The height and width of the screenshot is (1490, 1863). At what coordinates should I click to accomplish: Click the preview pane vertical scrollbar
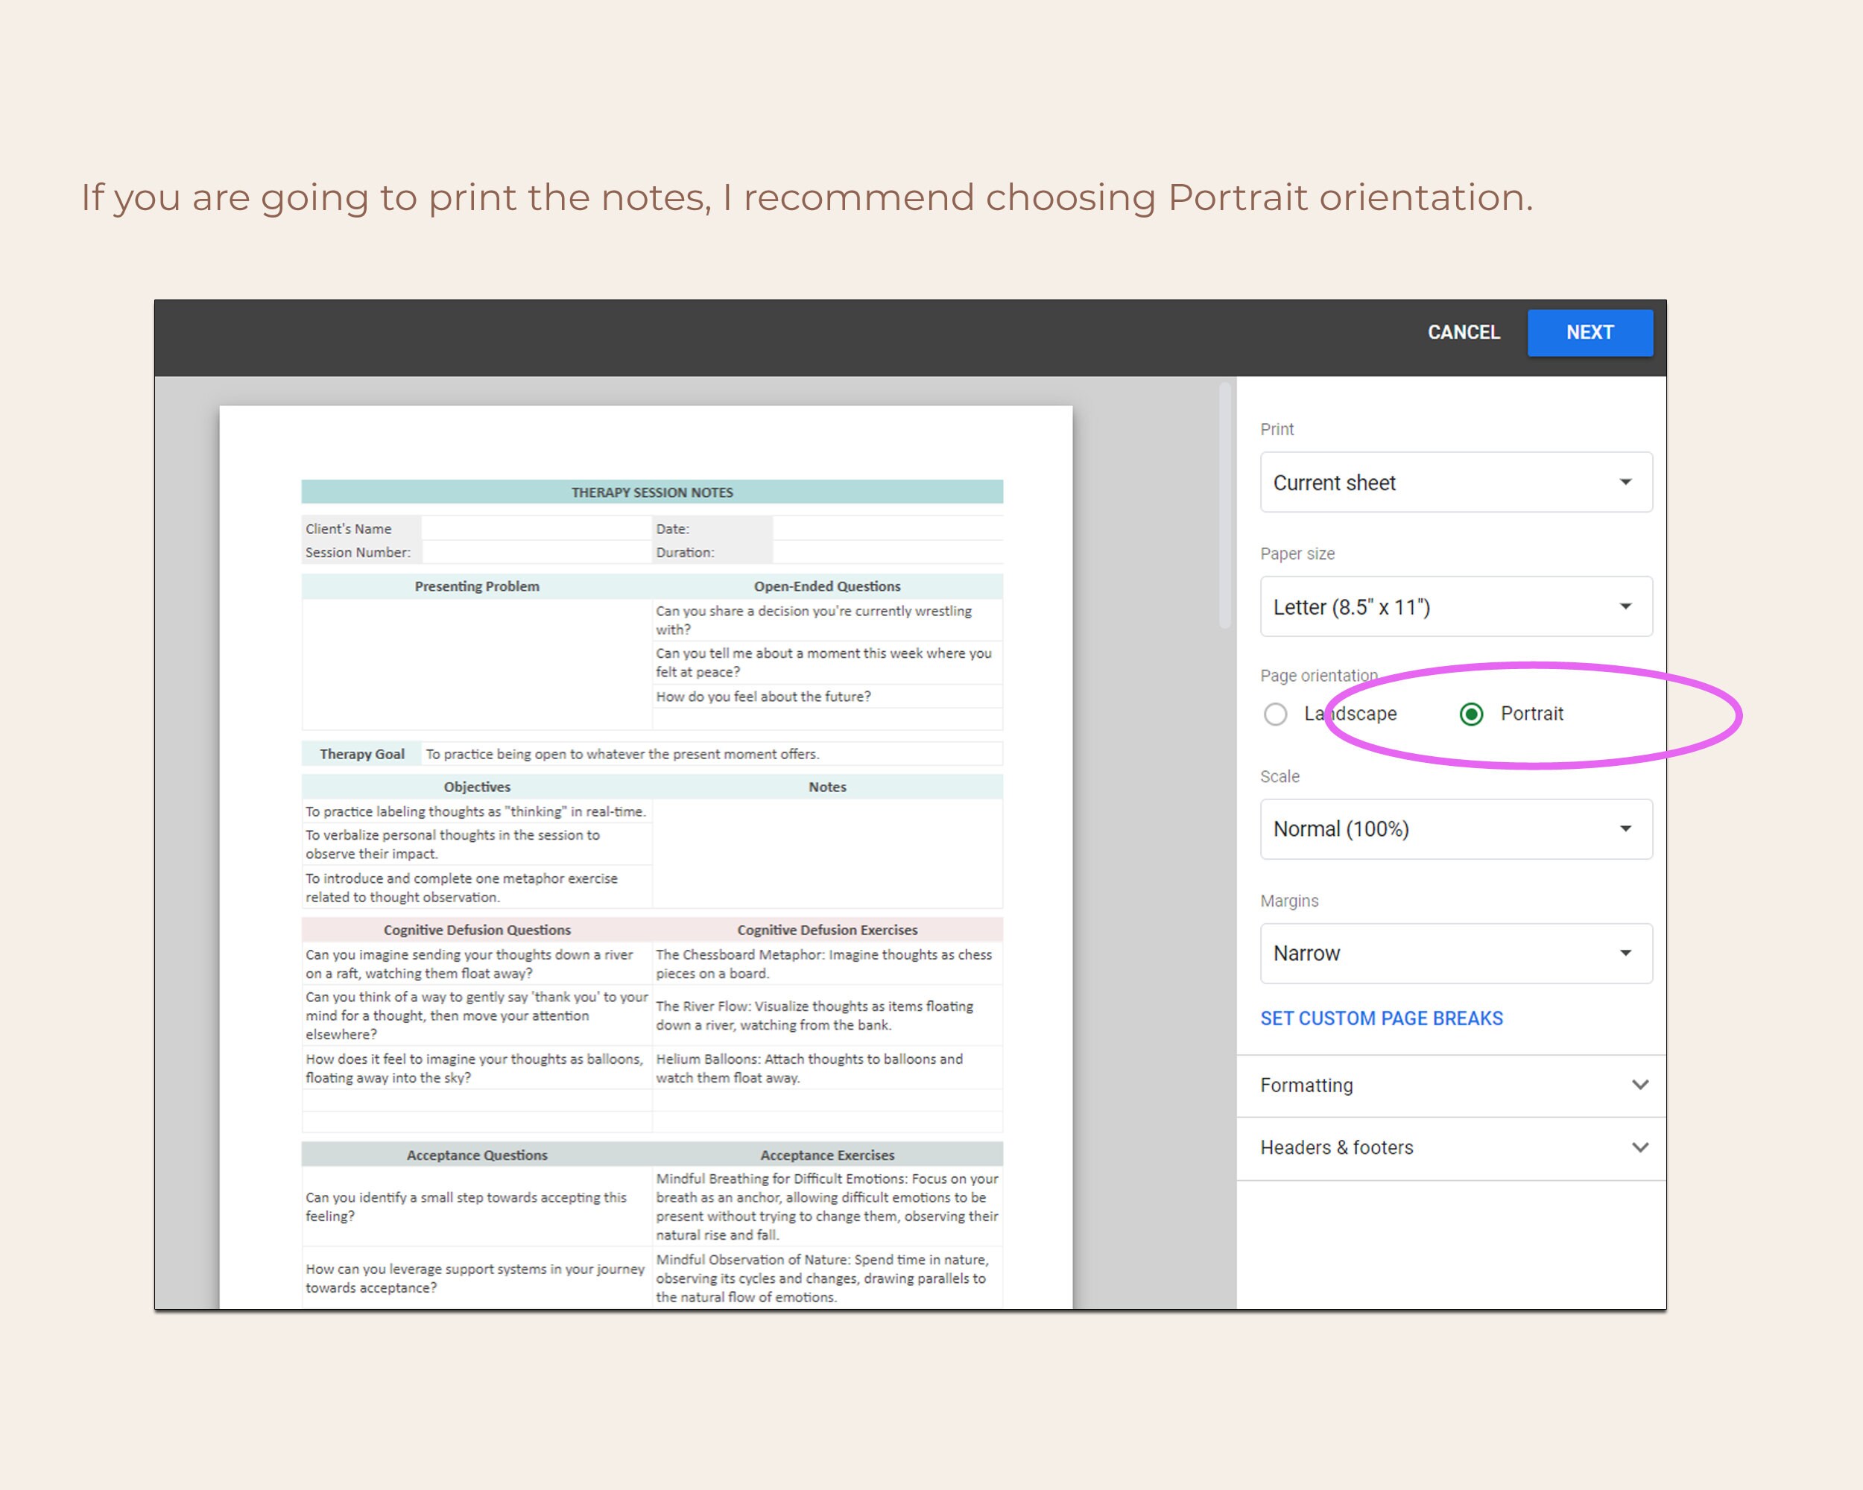coord(1224,505)
